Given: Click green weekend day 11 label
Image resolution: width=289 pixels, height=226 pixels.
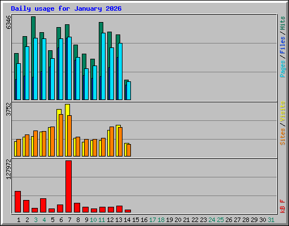Looking at the screenshot, I should coord(102,220).
